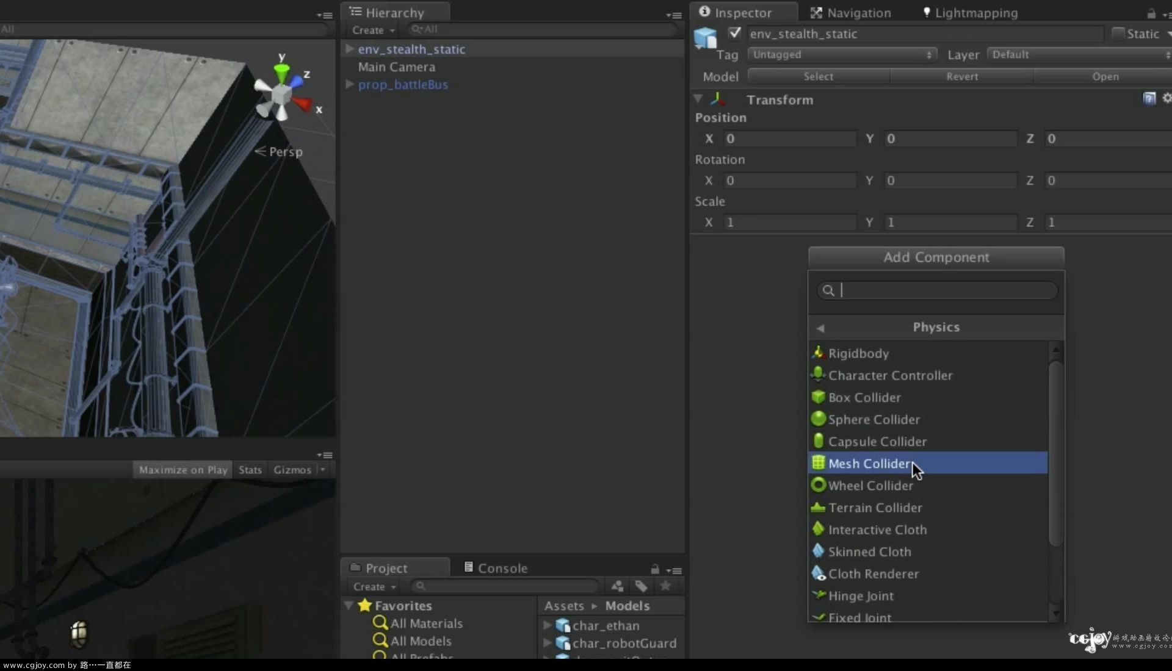
Task: Click the Mesh Collider grid icon
Action: point(818,462)
